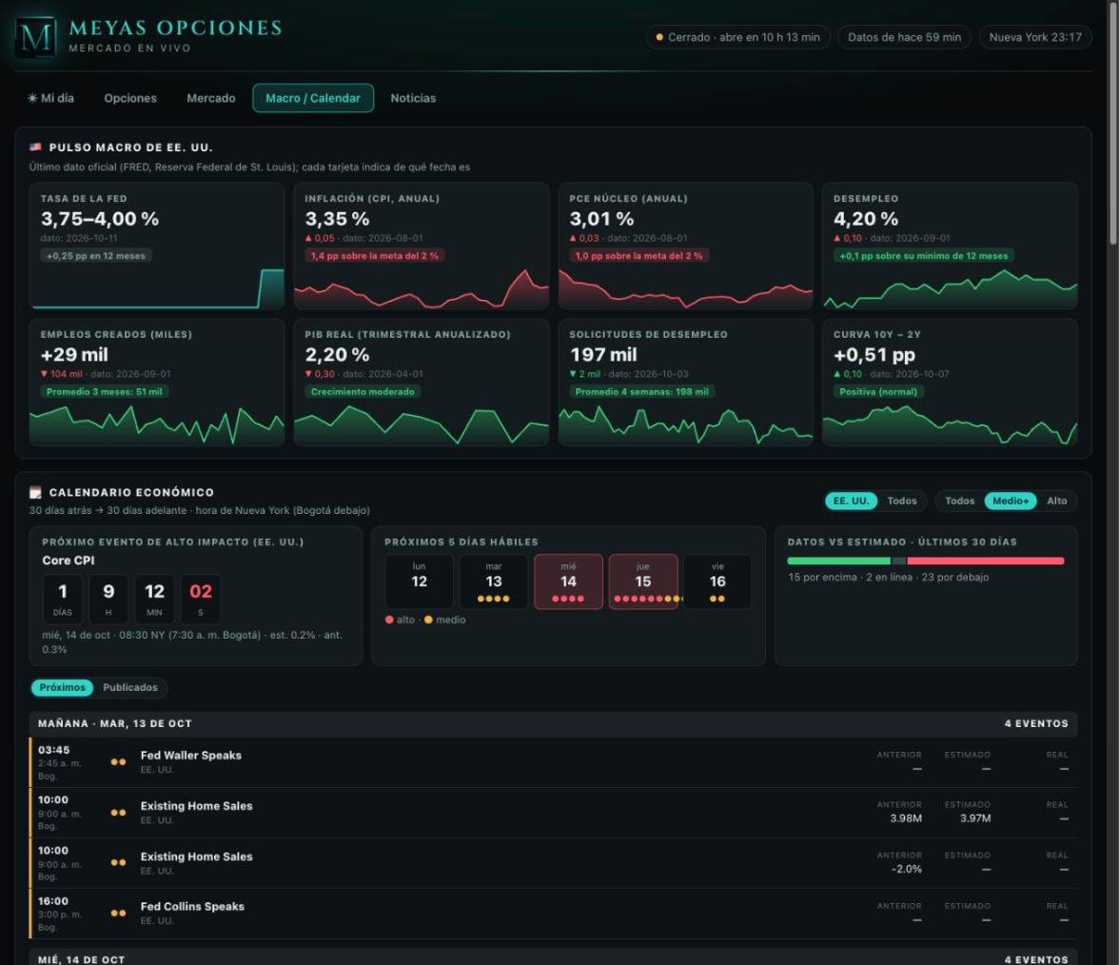The image size is (1119, 965).
Task: Click the Fed Waller Speaks event
Action: (553, 762)
